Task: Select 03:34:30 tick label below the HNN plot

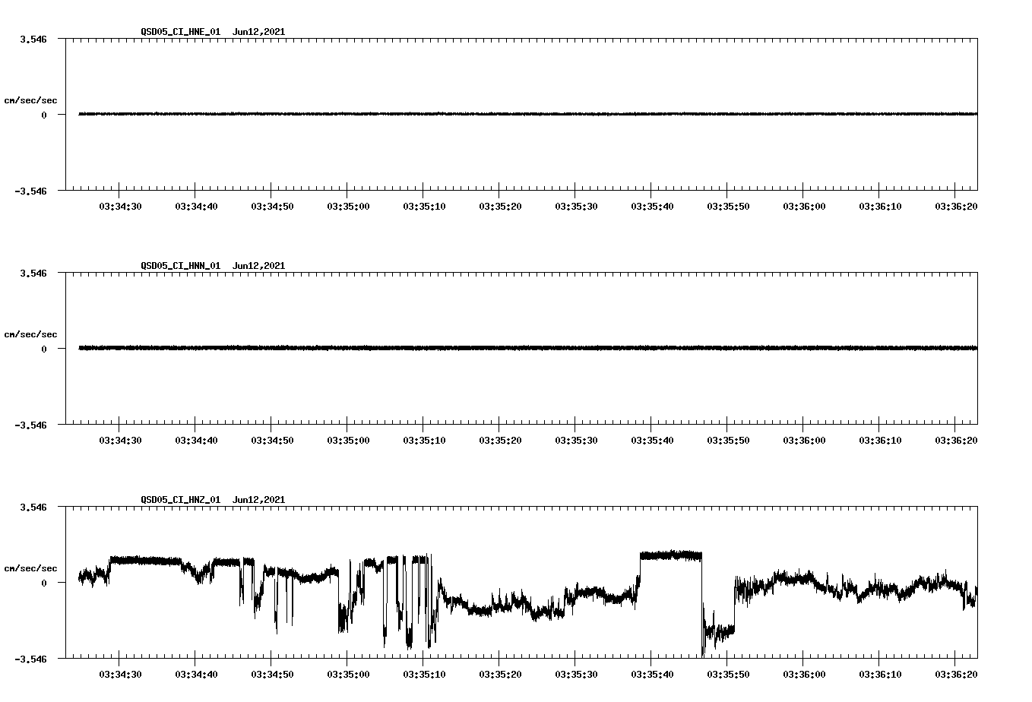Action: coord(120,441)
